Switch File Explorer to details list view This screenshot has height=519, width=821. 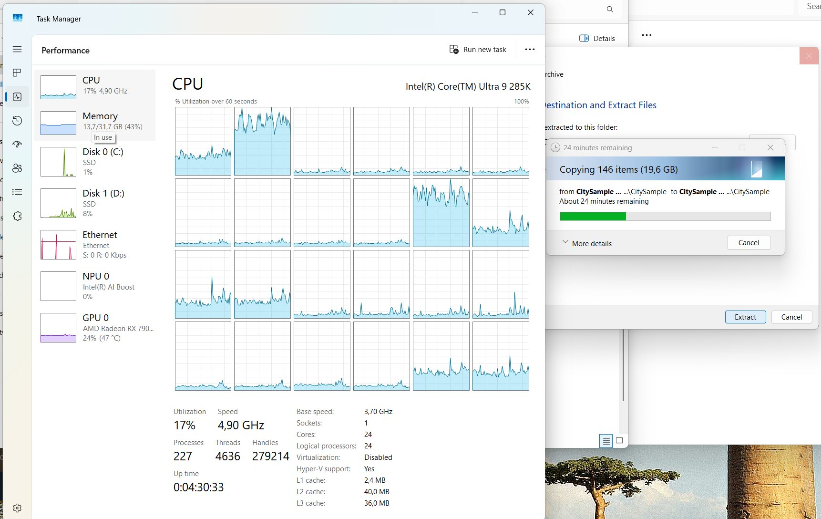pyautogui.click(x=606, y=441)
